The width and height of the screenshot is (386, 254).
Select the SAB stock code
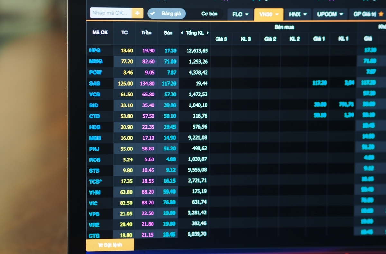tap(95, 83)
